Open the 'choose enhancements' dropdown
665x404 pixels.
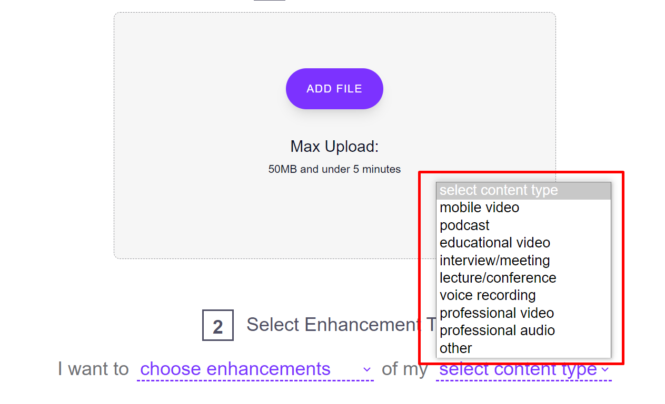coord(235,369)
